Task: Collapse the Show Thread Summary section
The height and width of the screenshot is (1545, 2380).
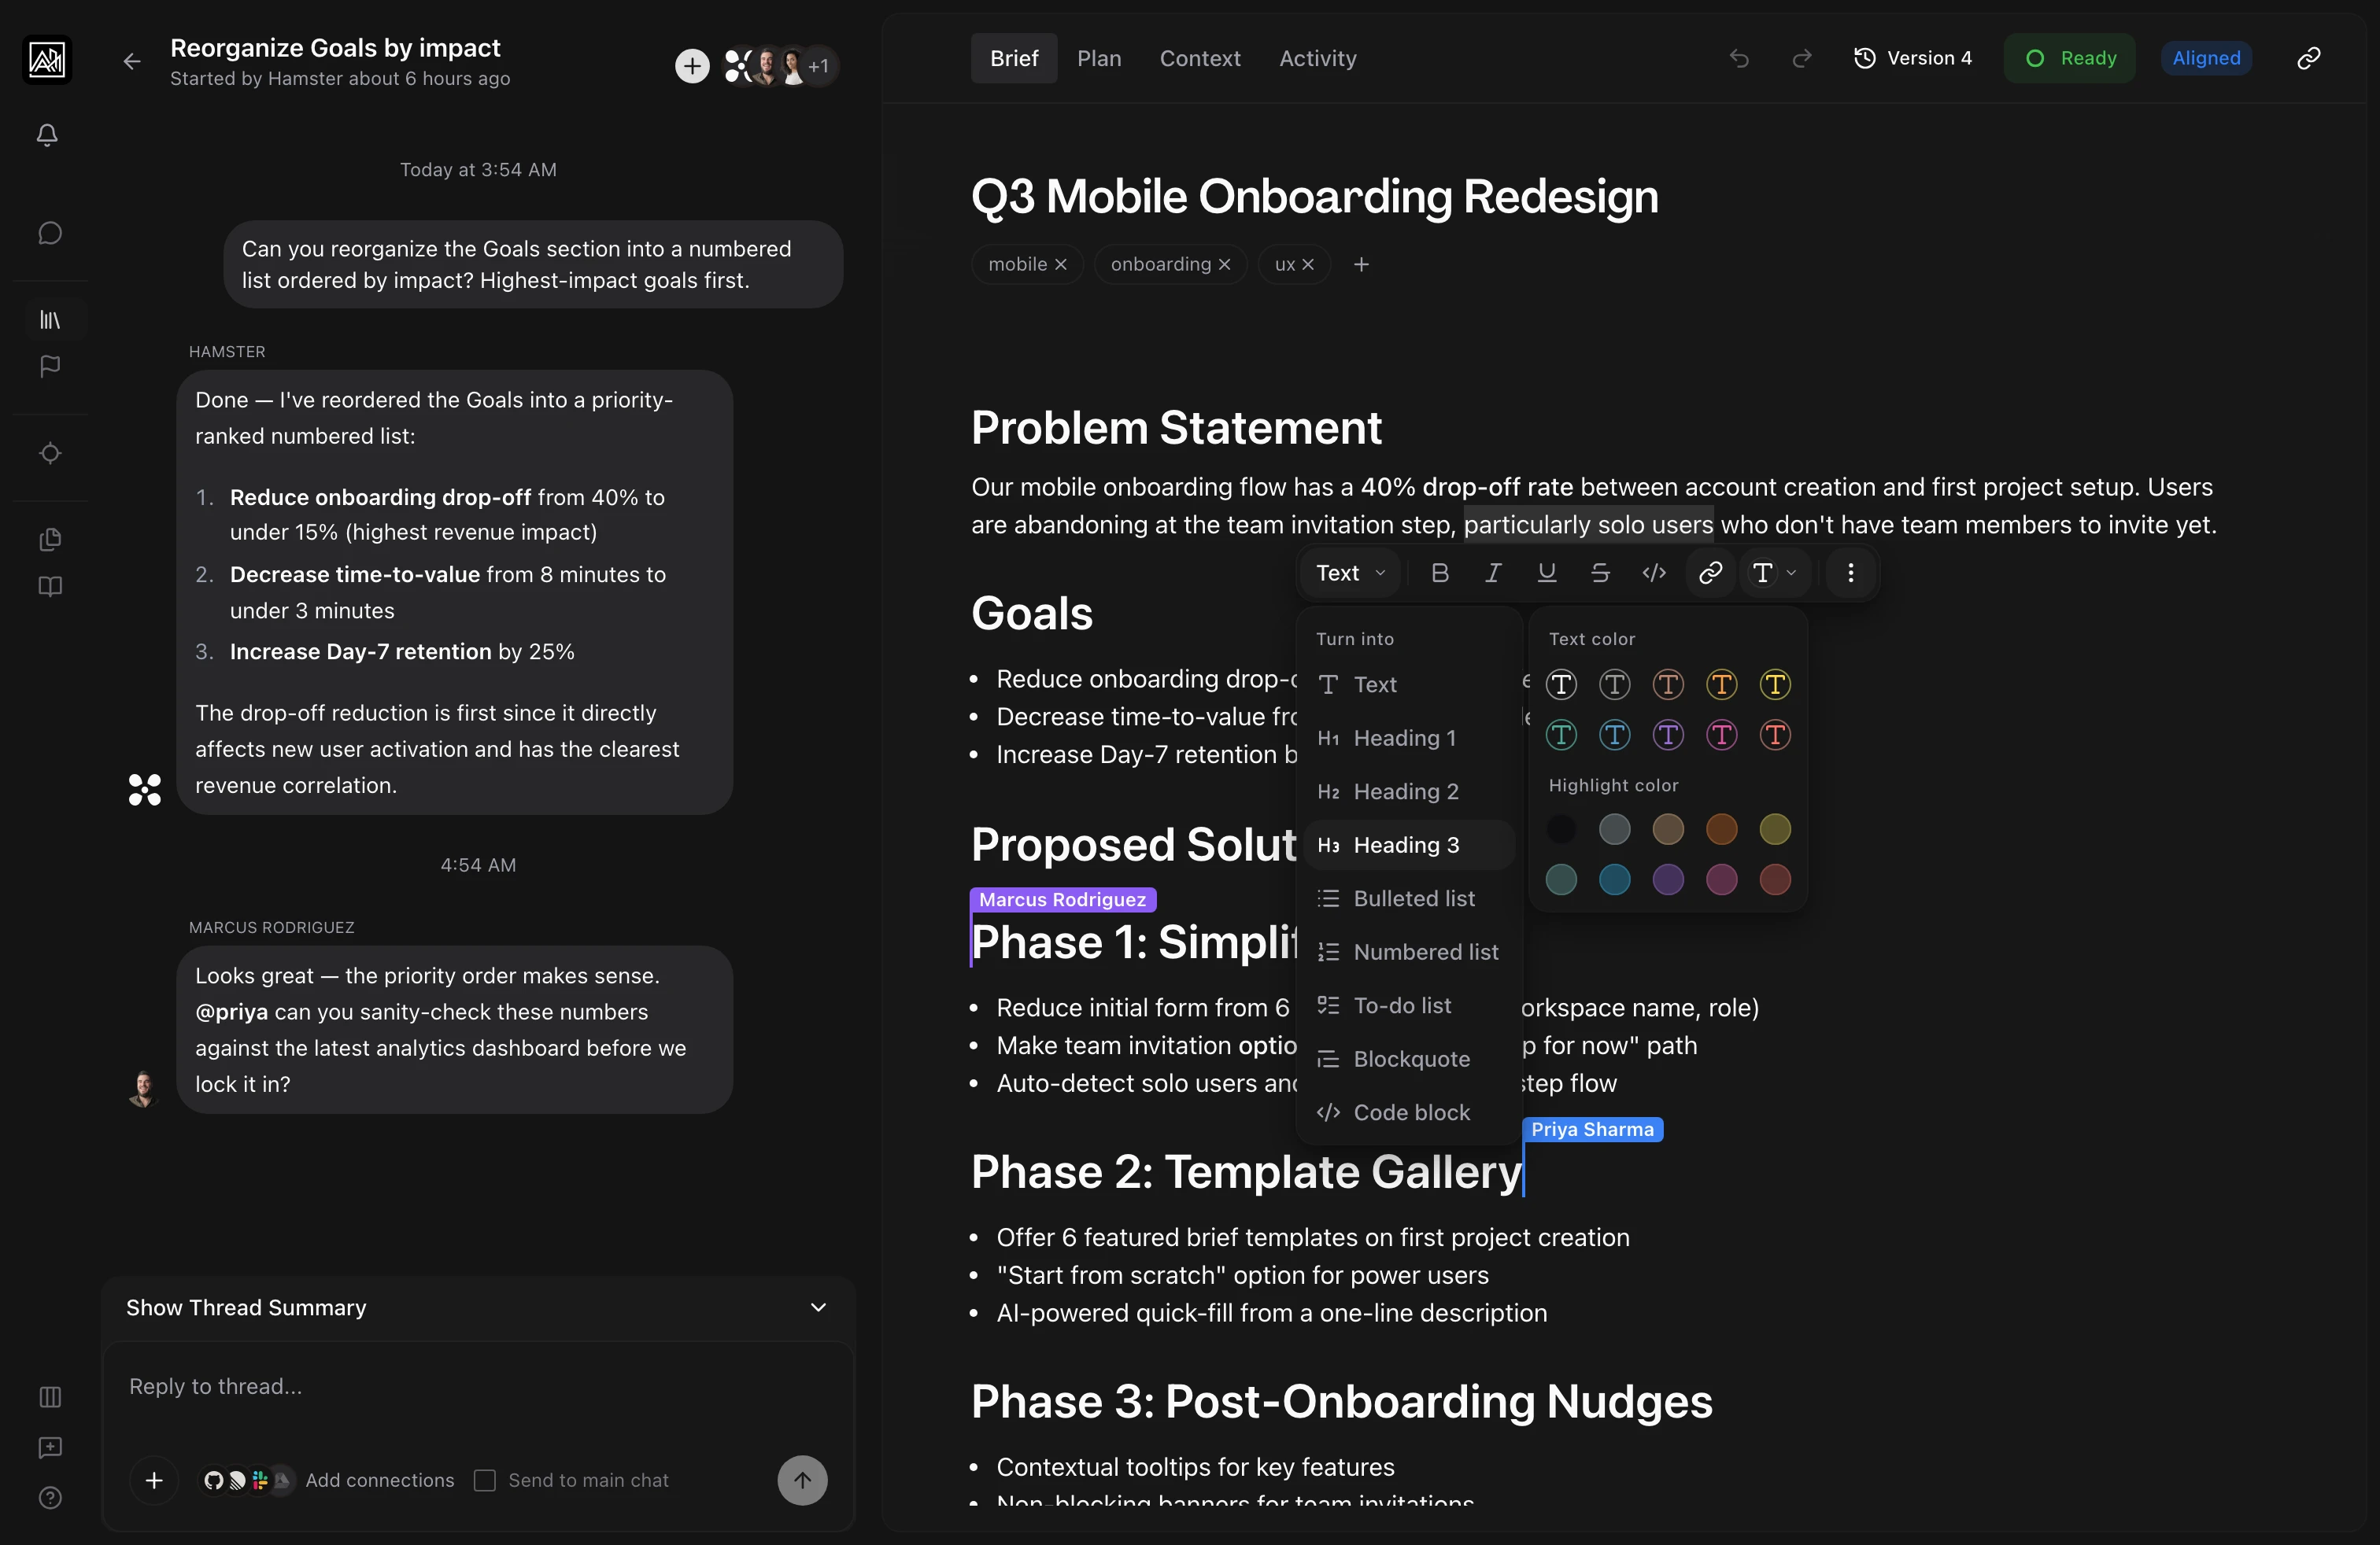Action: [x=818, y=1307]
